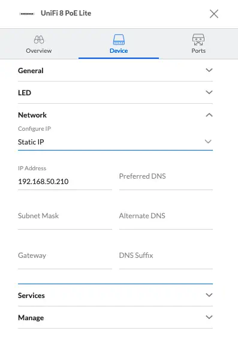Expand the LED section chevron
This screenshot has width=238, height=337.
(x=209, y=92)
